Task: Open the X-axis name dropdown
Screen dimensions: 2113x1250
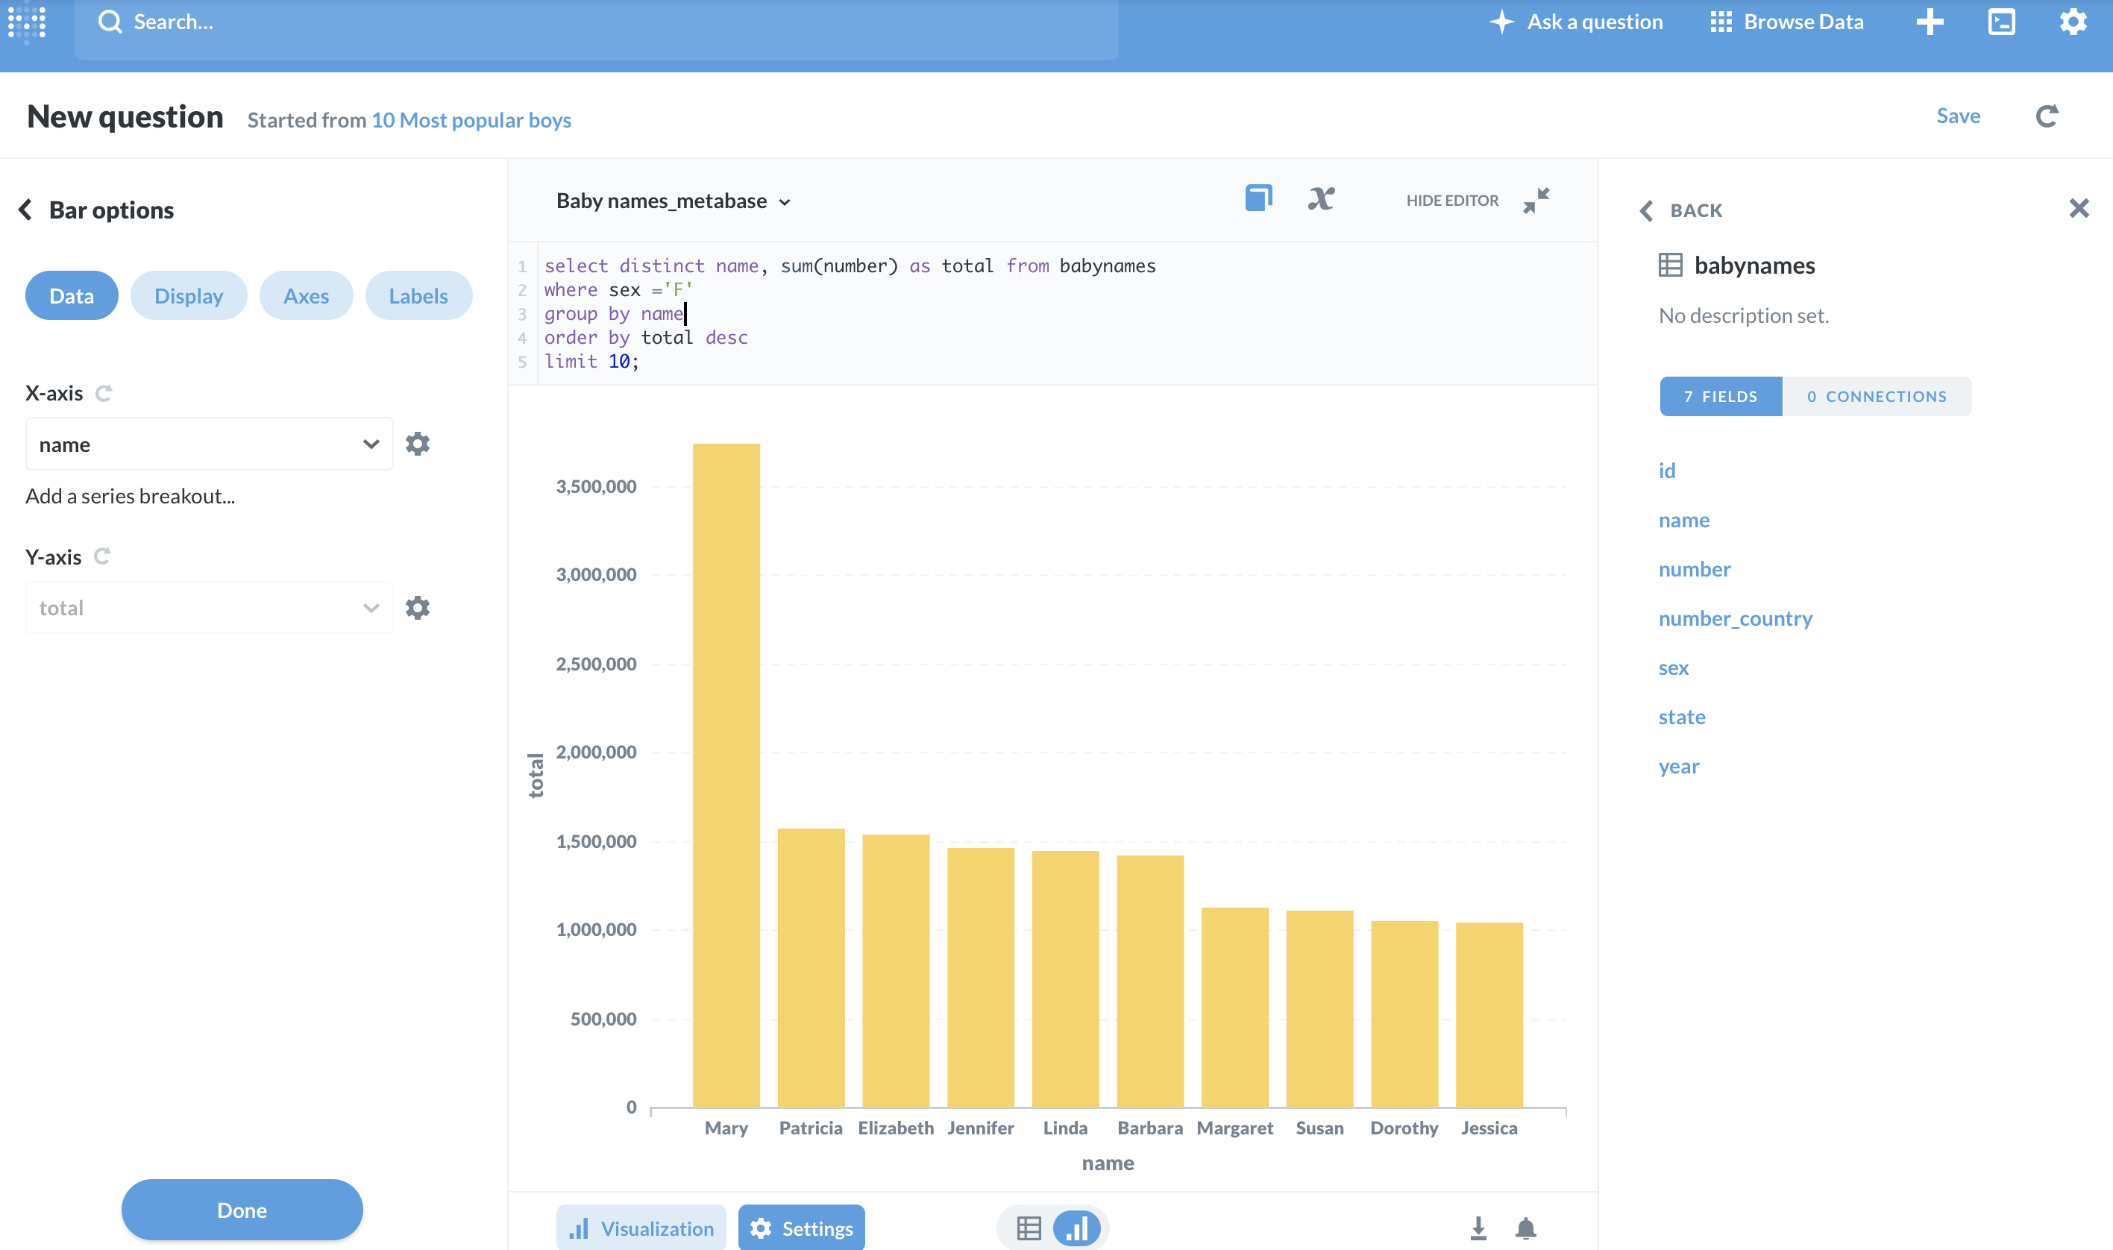Action: click(x=209, y=444)
